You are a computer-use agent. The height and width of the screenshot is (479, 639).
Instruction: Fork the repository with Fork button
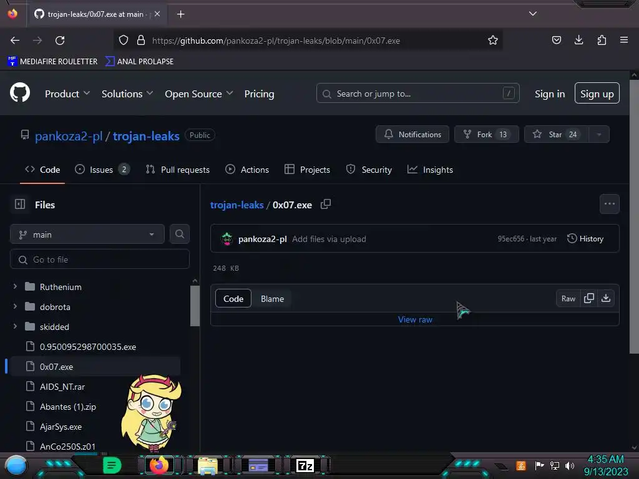tap(487, 135)
